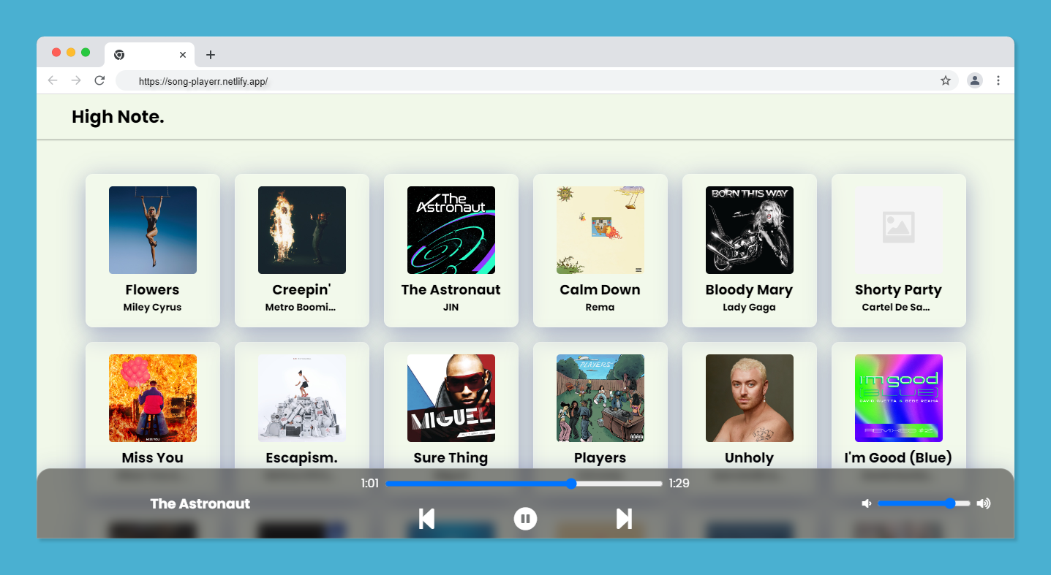Click the Metro Boomi... artist name
Viewport: 1051px width, 575px height.
(301, 308)
